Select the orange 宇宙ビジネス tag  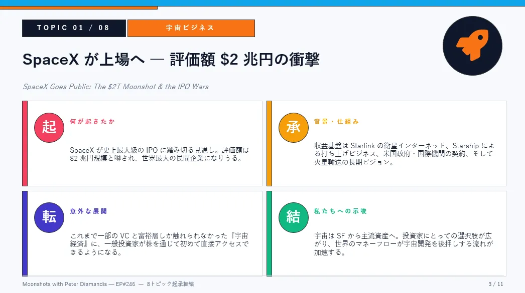[x=191, y=28]
